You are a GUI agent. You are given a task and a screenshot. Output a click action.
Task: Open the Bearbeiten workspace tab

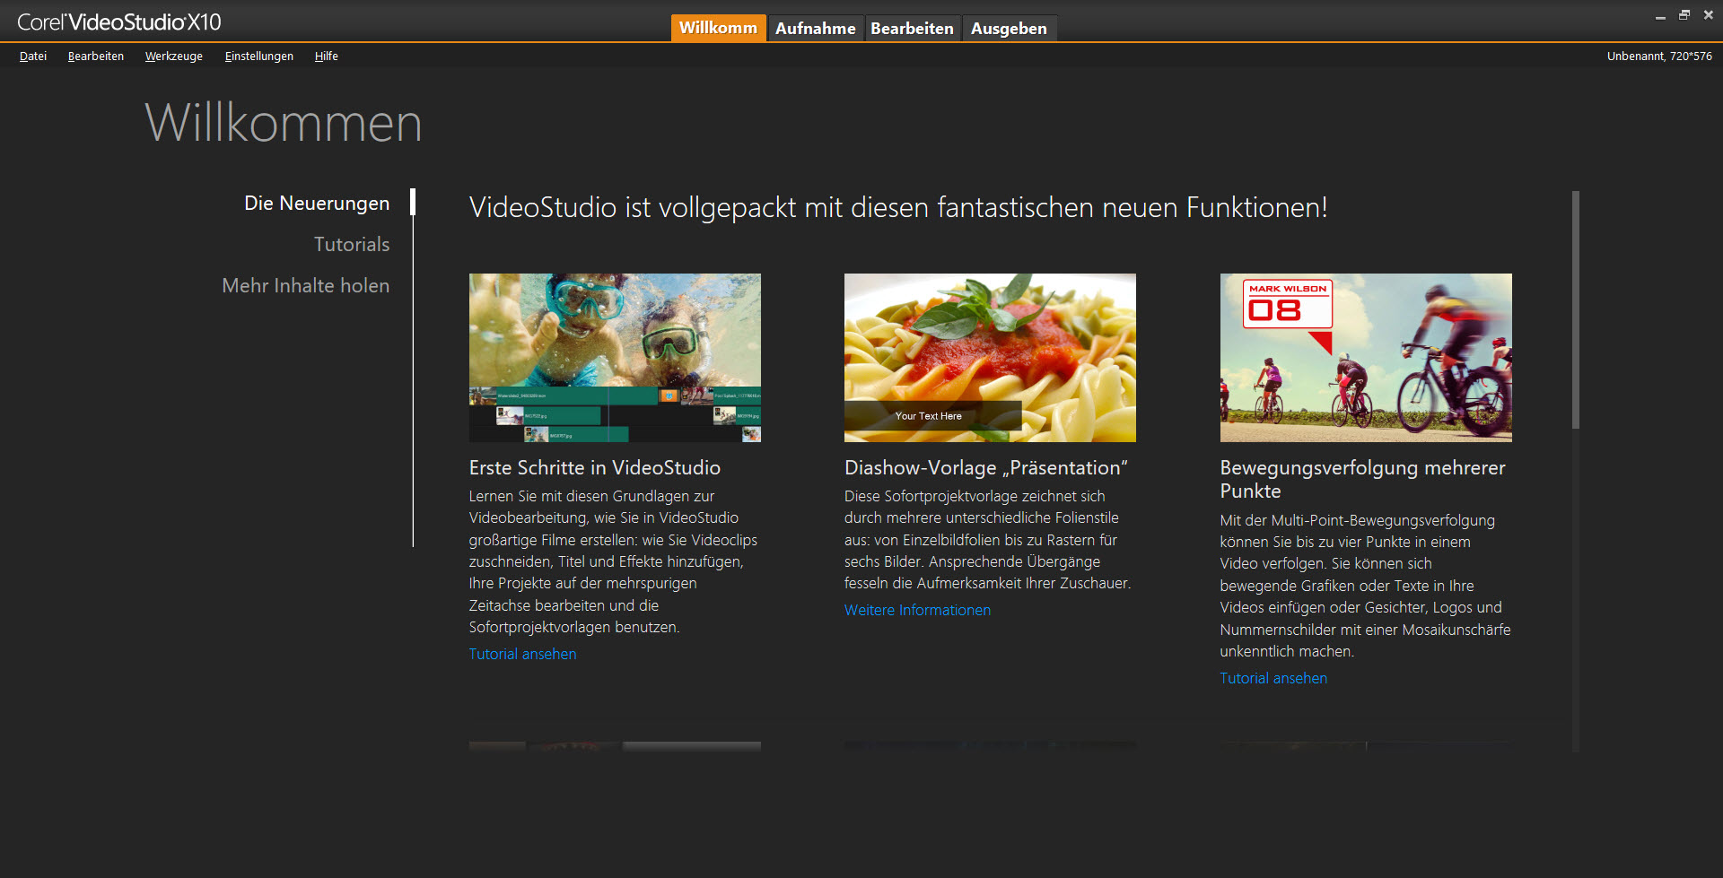912,29
